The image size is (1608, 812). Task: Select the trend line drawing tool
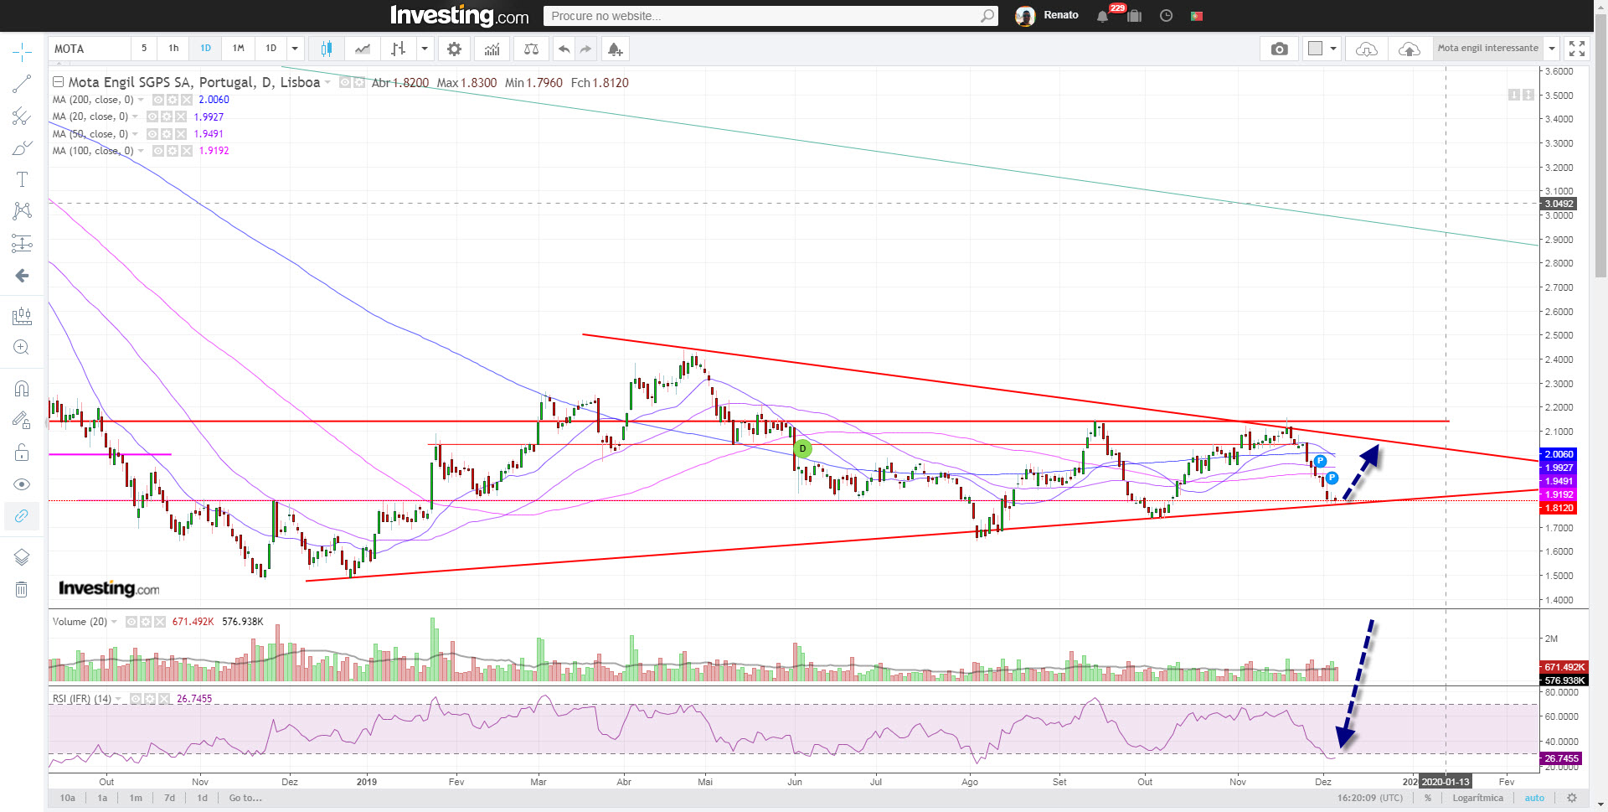point(22,84)
